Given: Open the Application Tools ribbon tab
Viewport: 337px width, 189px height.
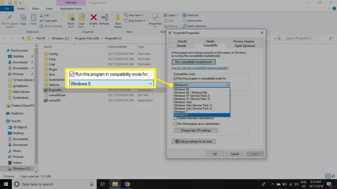Looking at the screenshot, I should tap(71, 9).
